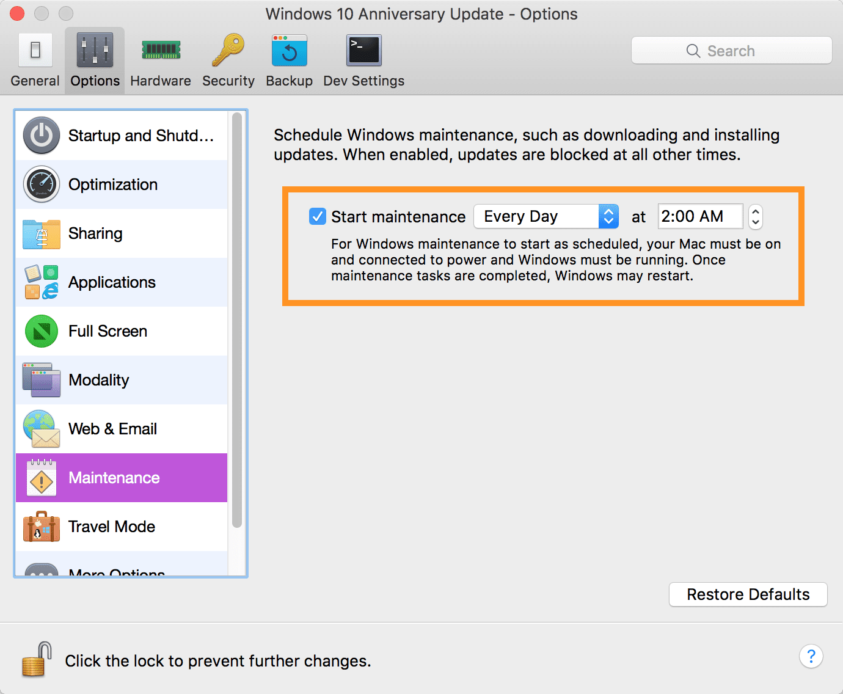
Task: Open the Backup toolbar icon
Action: click(x=290, y=50)
